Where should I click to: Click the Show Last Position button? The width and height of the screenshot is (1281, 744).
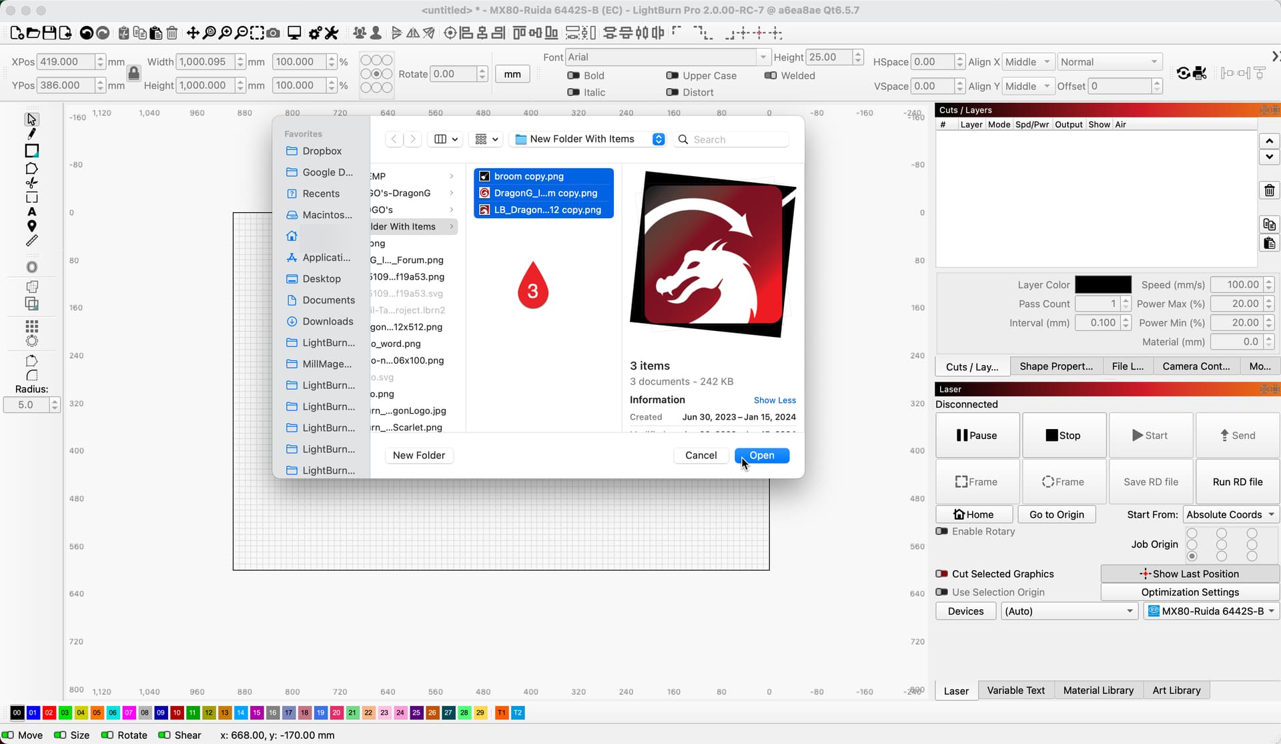1190,574
